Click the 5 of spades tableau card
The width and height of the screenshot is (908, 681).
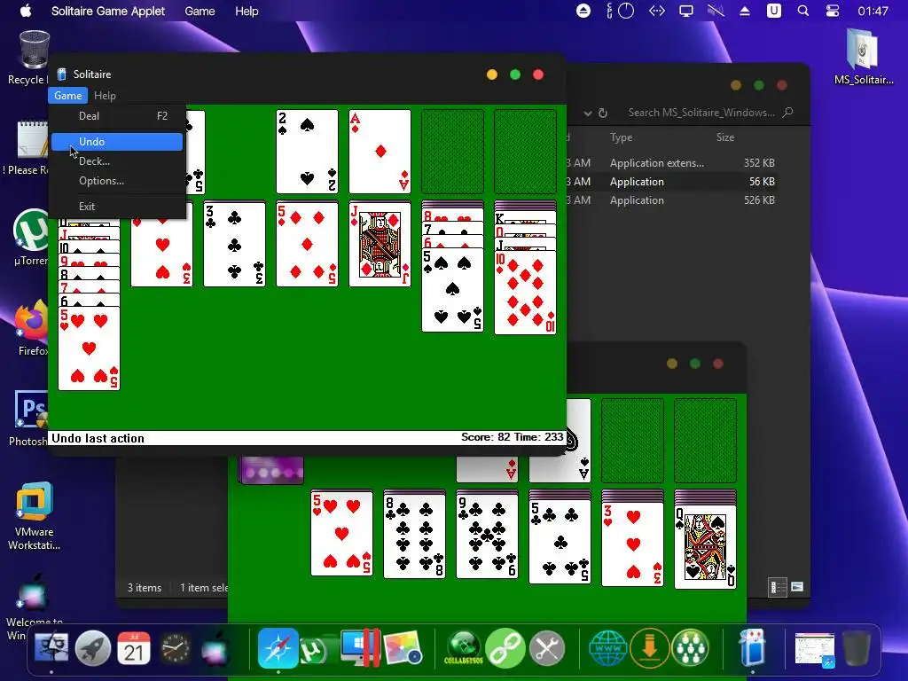coord(453,290)
